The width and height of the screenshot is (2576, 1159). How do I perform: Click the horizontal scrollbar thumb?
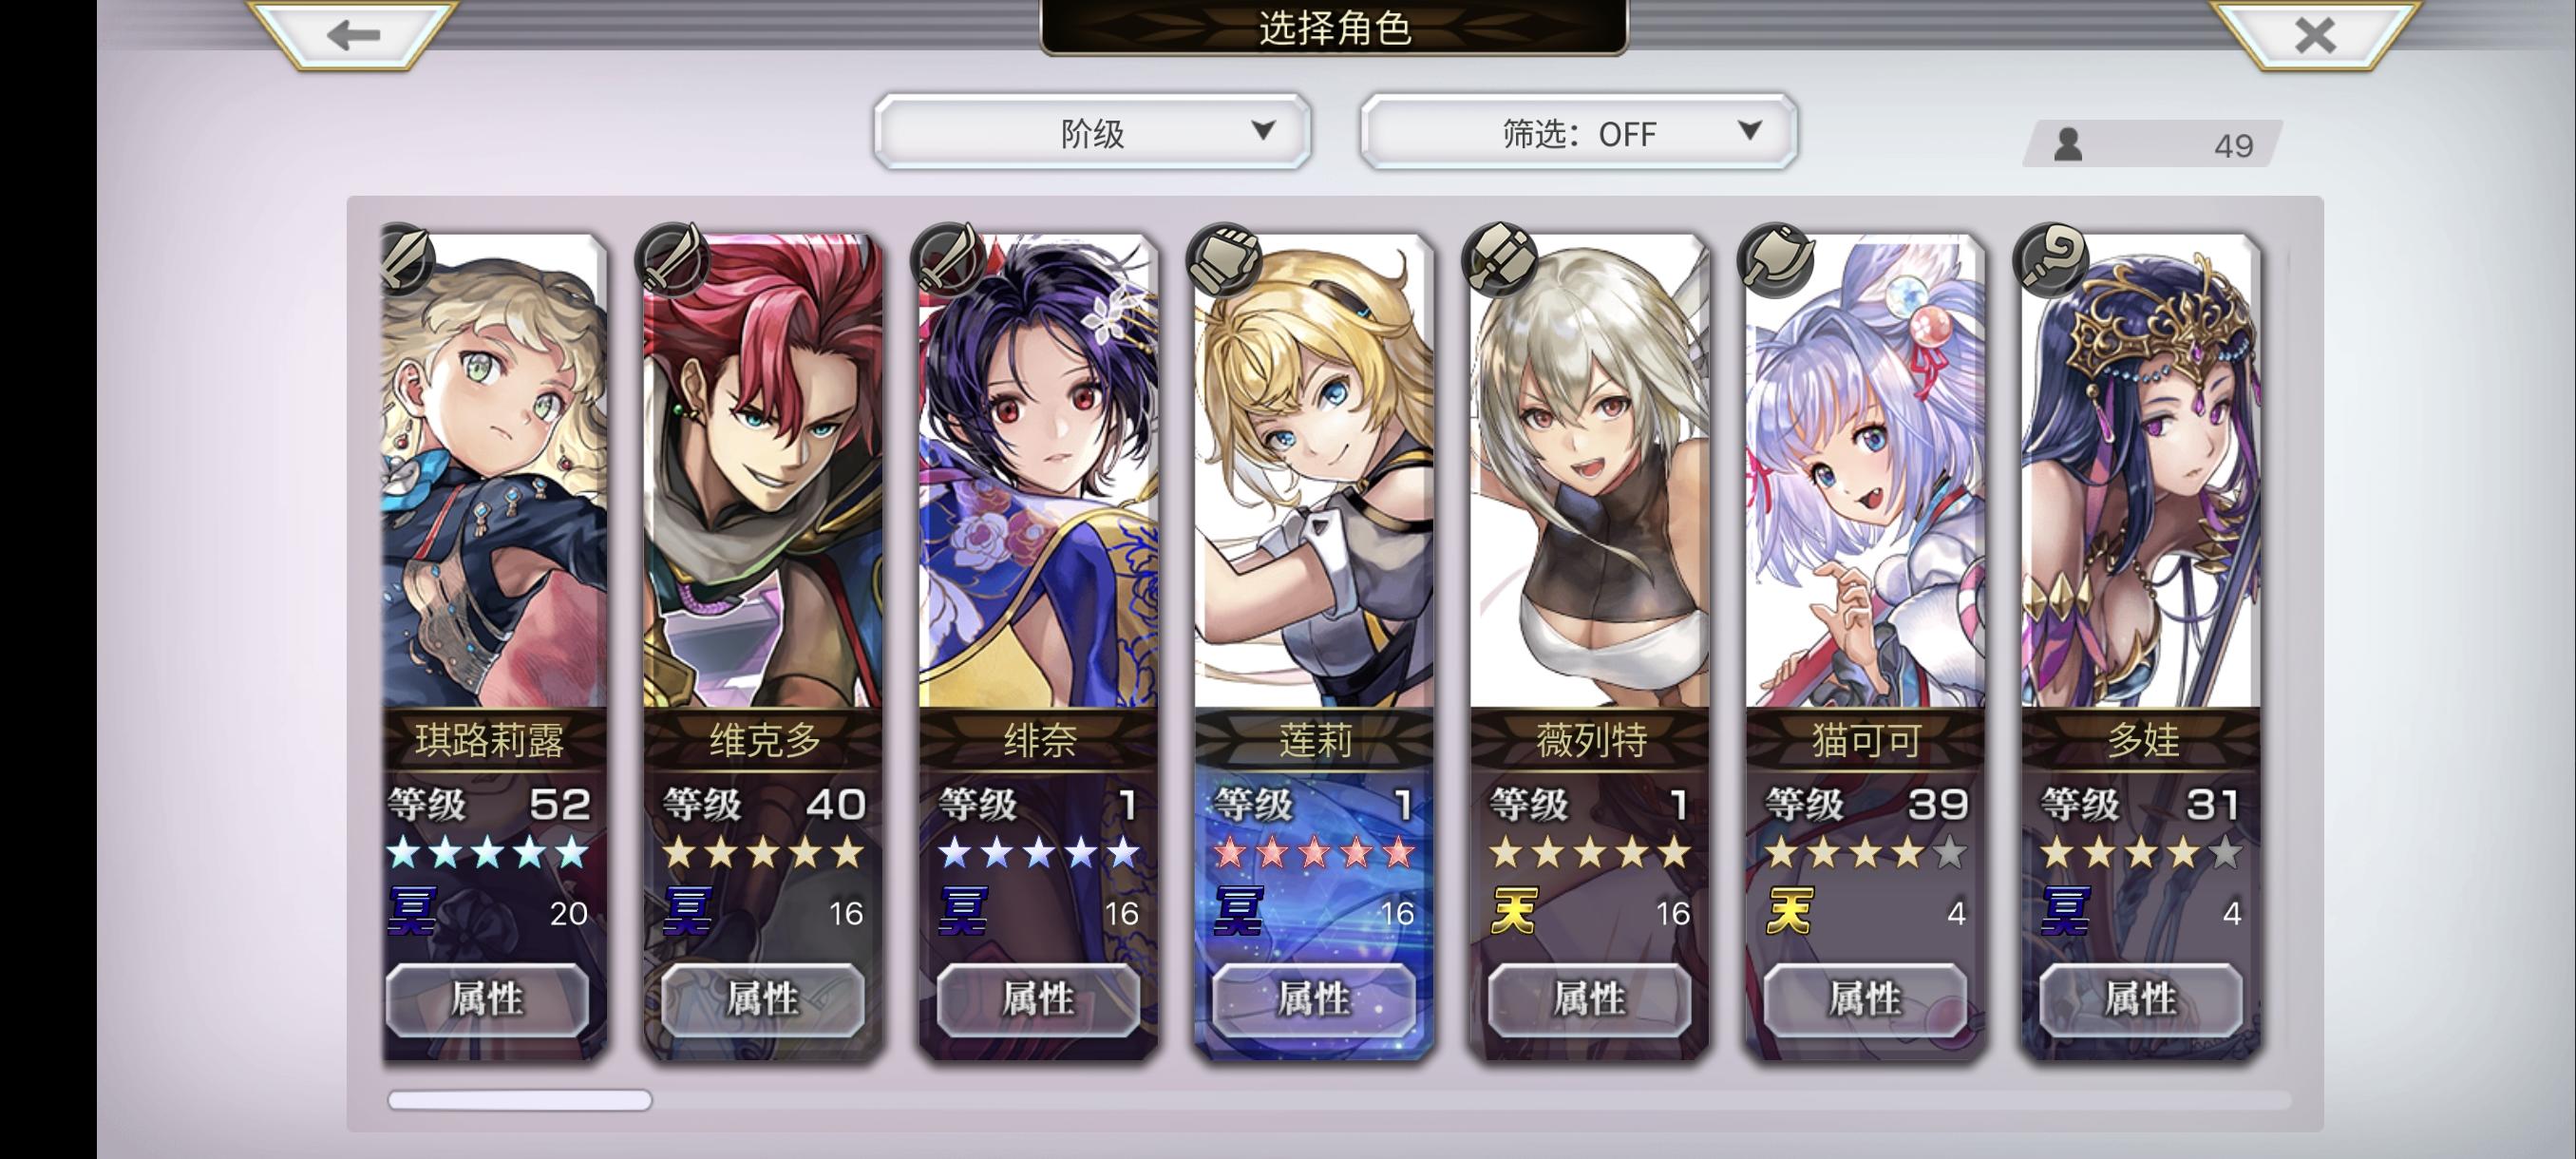[520, 1100]
